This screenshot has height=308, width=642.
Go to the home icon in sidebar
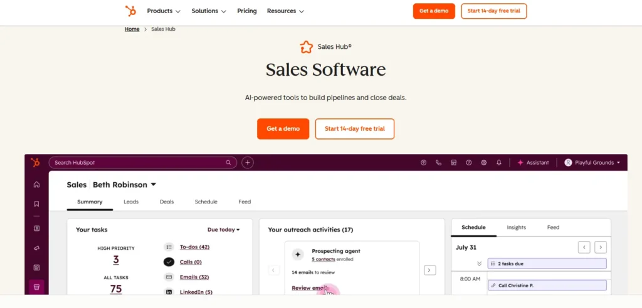[x=36, y=185]
